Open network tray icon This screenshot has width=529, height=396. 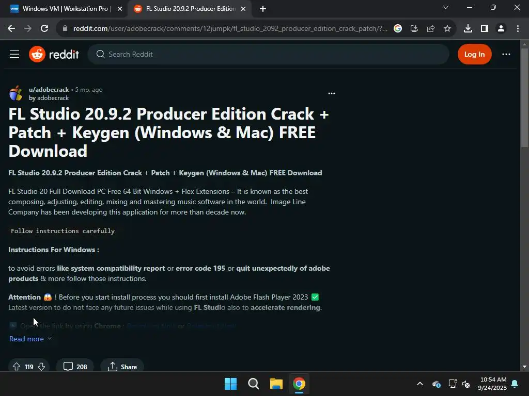point(453,384)
